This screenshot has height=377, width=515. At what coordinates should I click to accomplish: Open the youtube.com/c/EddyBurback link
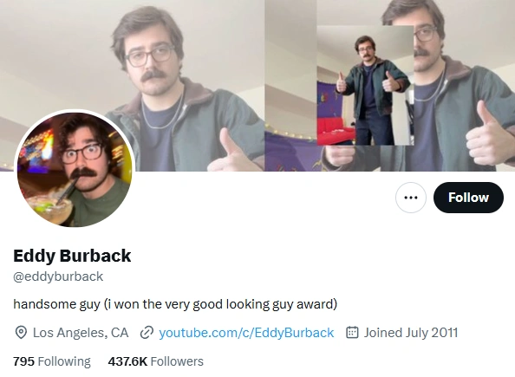click(x=246, y=333)
